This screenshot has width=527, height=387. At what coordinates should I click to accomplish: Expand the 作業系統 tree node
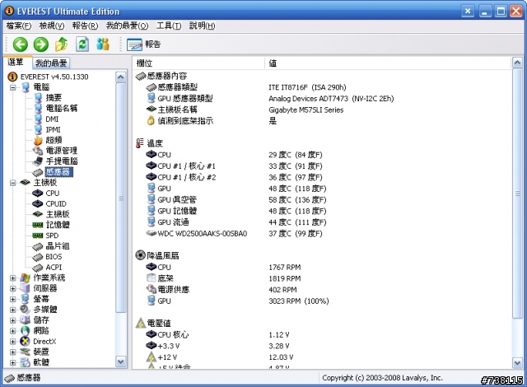pos(13,278)
